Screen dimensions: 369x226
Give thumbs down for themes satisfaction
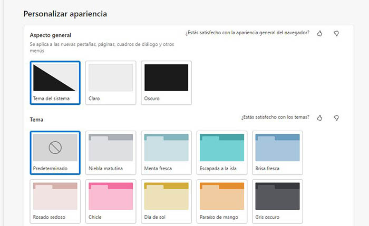(x=336, y=117)
